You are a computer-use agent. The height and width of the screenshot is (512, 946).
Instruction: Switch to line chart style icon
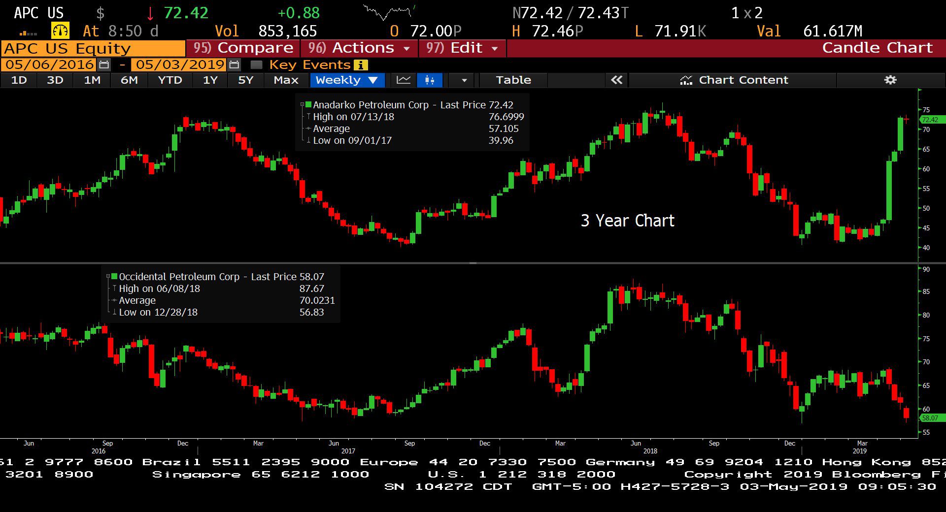click(404, 80)
